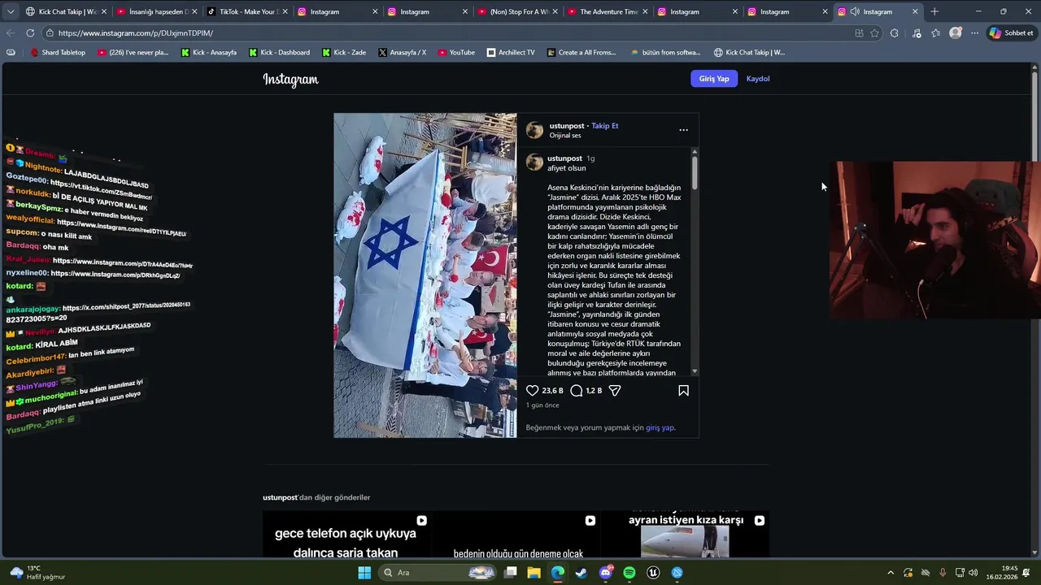Viewport: 1041px width, 585px height.
Task: Refresh the page with the reload icon
Action: point(30,33)
